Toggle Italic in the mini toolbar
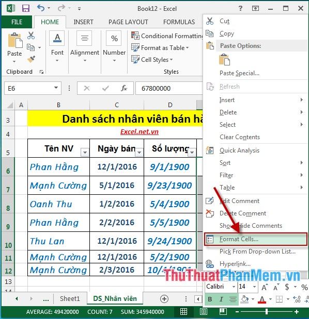Viewport: 309px width, 319px height. [221, 299]
